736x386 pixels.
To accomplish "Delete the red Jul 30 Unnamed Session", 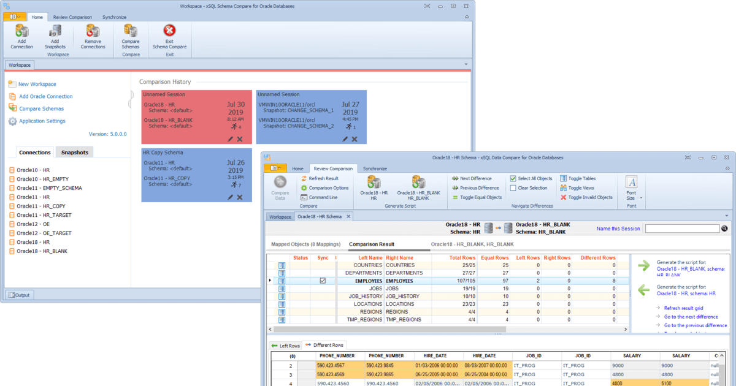I will (x=240, y=139).
